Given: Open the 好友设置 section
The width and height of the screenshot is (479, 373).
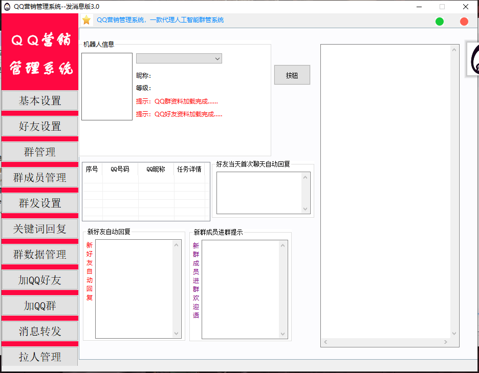Looking at the screenshot, I should click(x=40, y=126).
